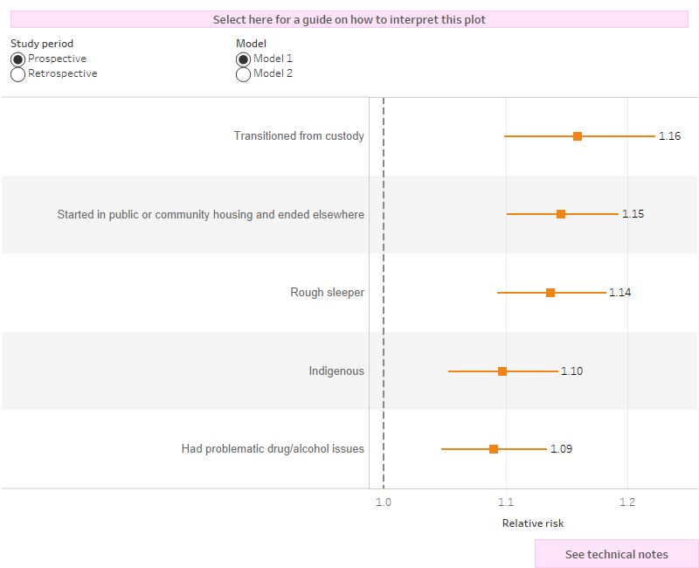
Task: Open the guide on interpreting this plot
Action: [349, 18]
